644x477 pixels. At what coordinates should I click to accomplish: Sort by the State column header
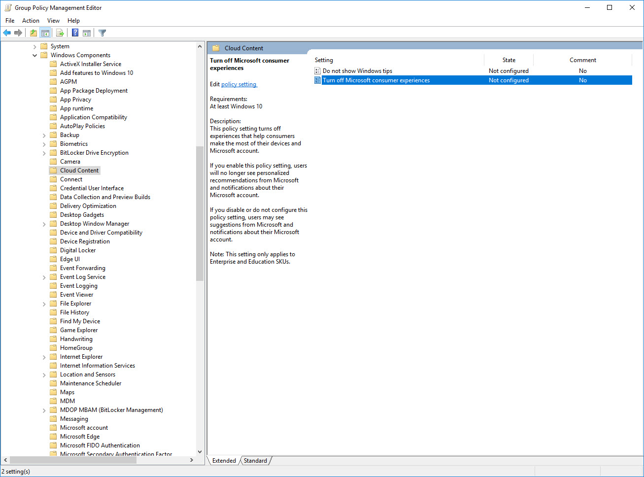[508, 60]
